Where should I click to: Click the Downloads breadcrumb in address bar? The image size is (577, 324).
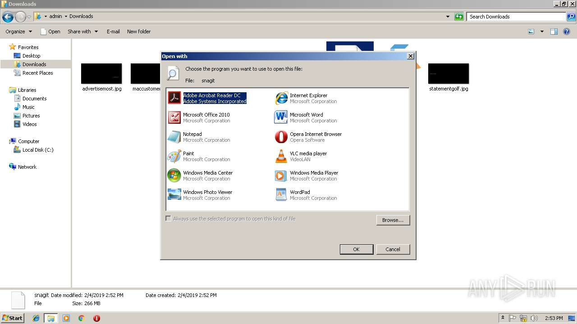tap(81, 17)
